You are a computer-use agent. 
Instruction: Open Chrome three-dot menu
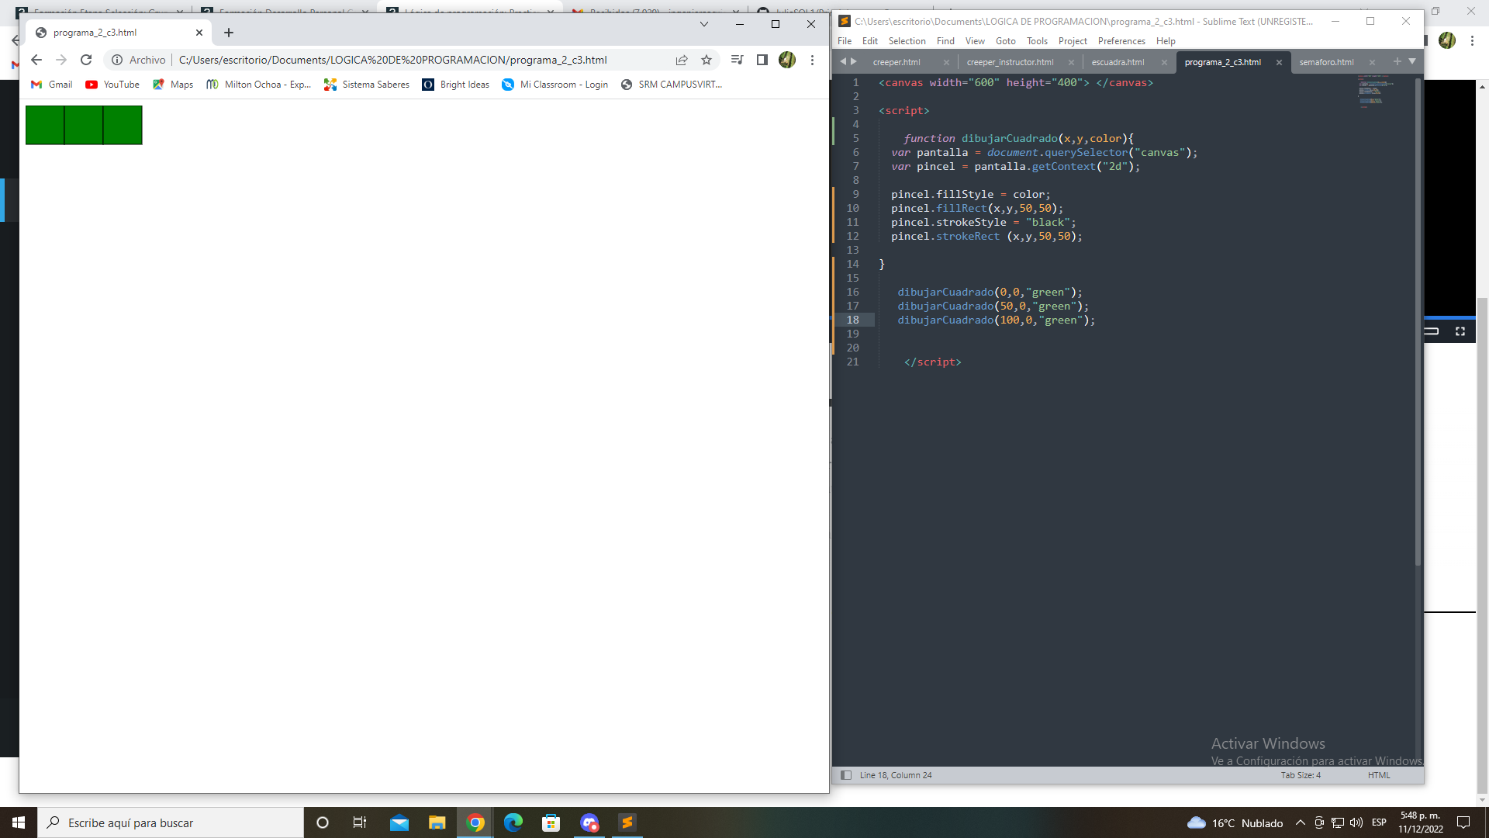812,60
